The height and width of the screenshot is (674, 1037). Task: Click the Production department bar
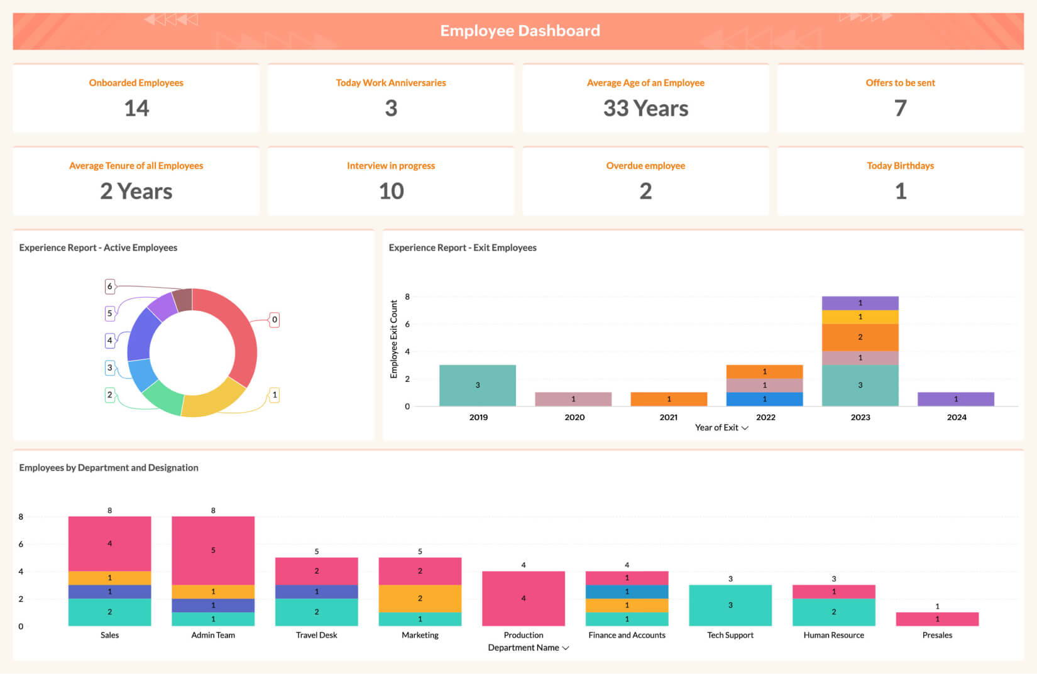click(x=524, y=598)
